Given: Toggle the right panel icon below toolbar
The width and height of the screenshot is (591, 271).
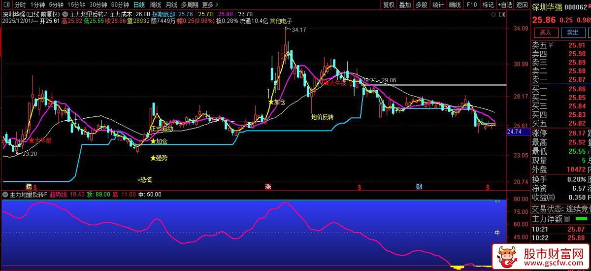Looking at the screenshot, I should point(501,15).
